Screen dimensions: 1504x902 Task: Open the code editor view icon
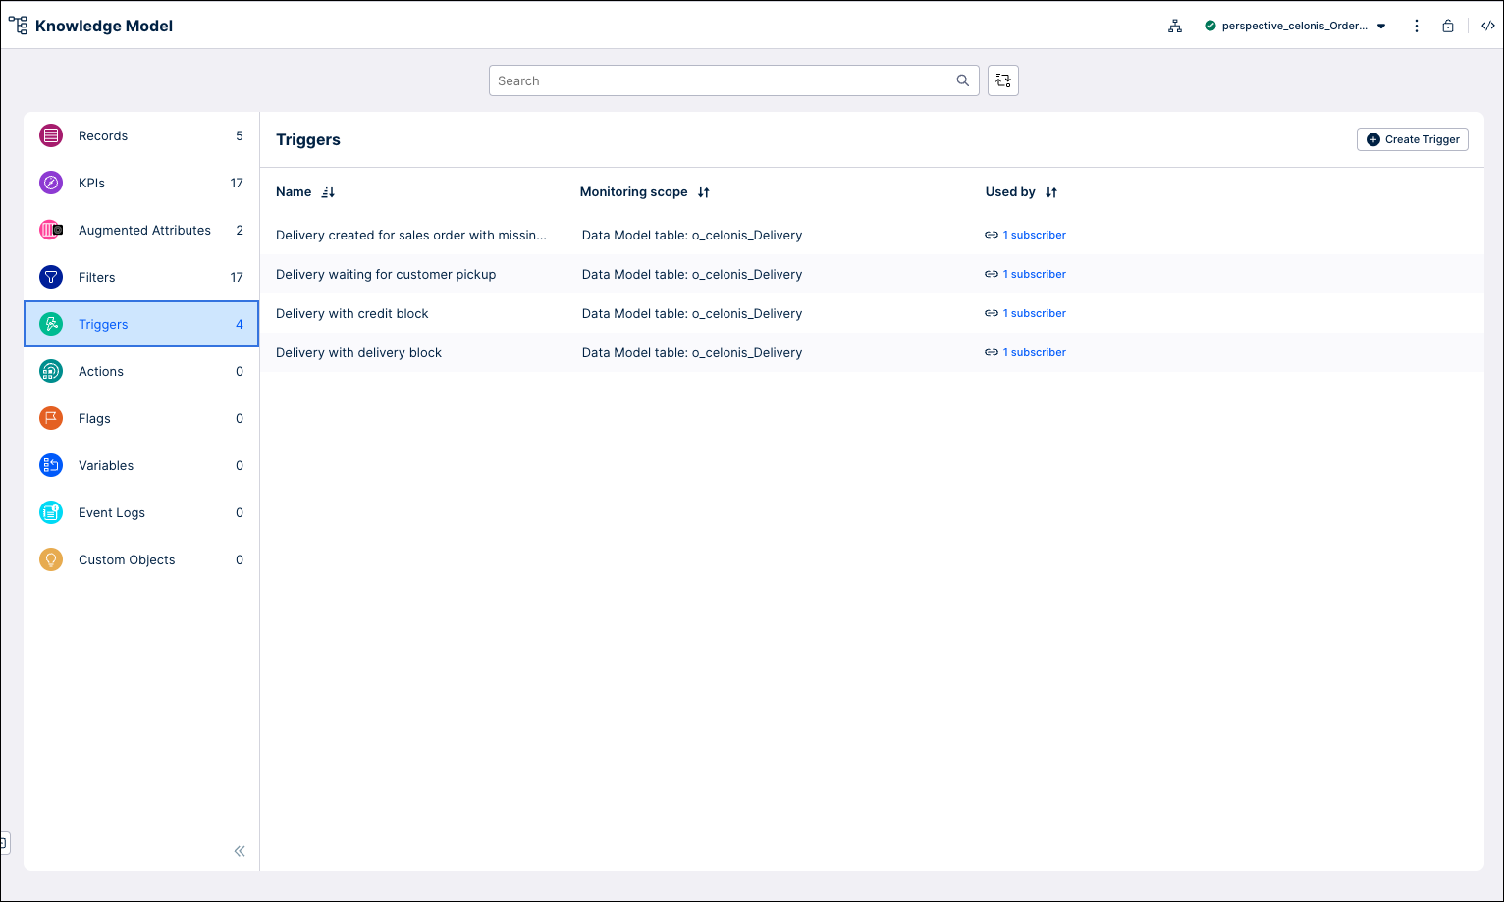point(1488,27)
